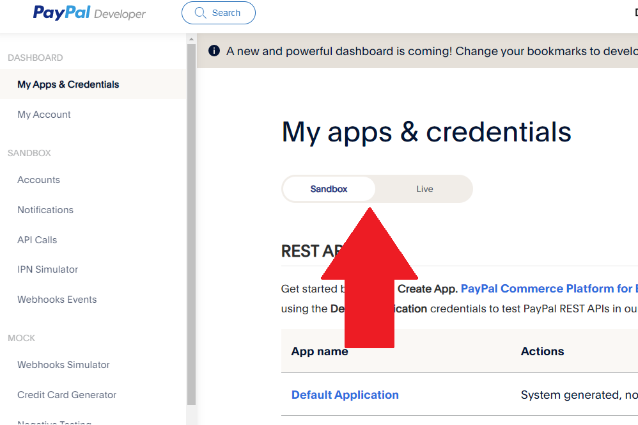This screenshot has height=425, width=638.
Task: Click the magnifier icon in Search
Action: [200, 13]
